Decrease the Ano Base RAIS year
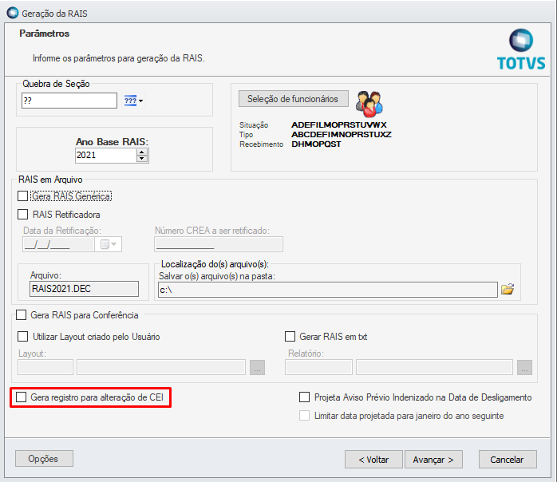 (142, 159)
